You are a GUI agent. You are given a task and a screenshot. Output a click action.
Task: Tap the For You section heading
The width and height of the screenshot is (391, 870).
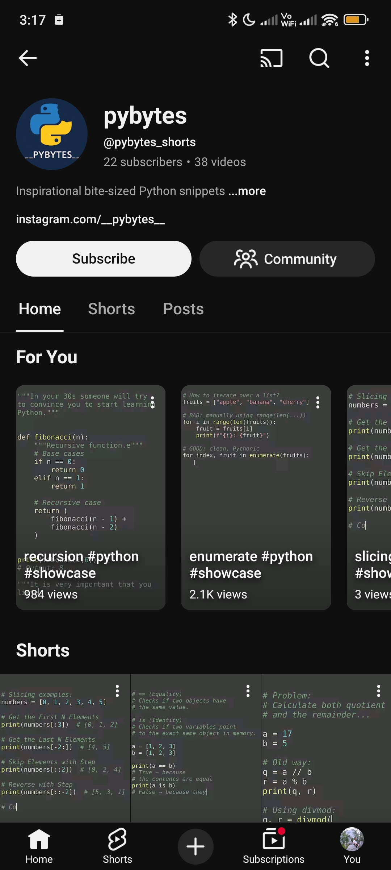(47, 357)
